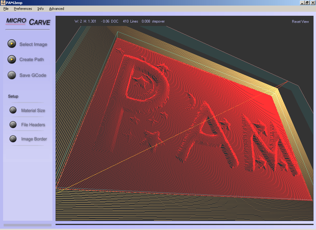316x230 pixels.
Task: Open the Advanced menu
Action: [57, 9]
